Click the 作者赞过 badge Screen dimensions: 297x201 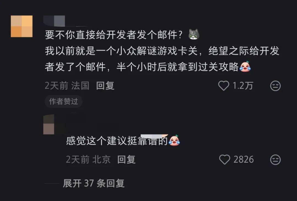click(x=64, y=101)
